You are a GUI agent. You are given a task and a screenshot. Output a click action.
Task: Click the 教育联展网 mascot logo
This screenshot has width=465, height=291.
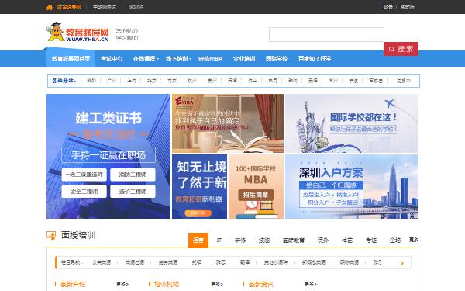point(77,32)
